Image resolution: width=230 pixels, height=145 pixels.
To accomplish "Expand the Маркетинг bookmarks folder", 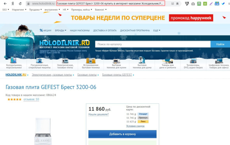I will [x=19, y=9].
